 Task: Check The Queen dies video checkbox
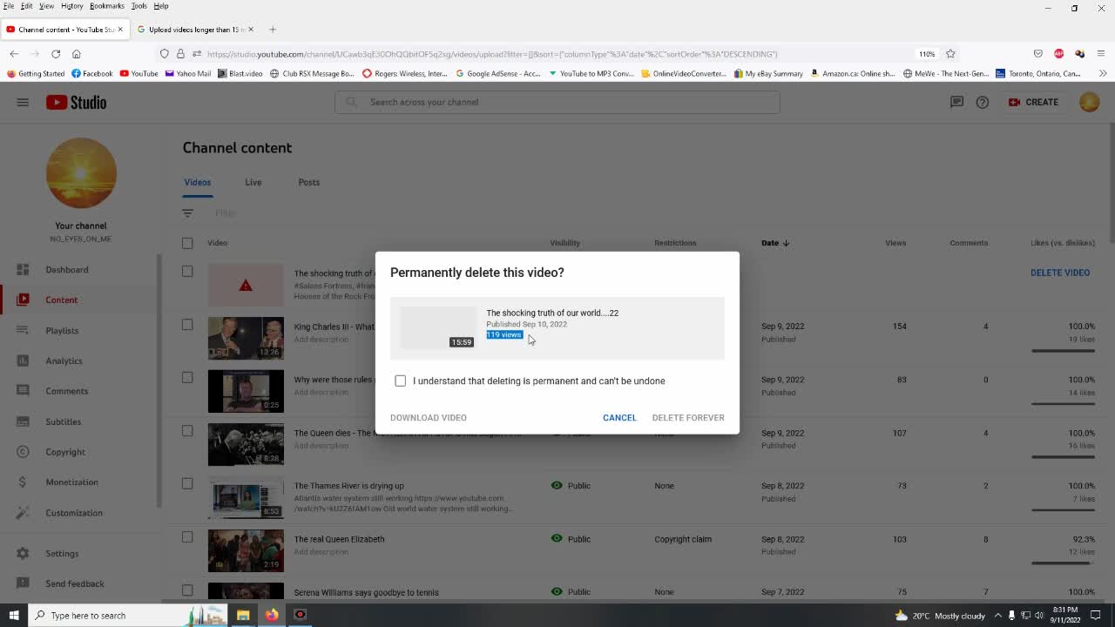187,430
